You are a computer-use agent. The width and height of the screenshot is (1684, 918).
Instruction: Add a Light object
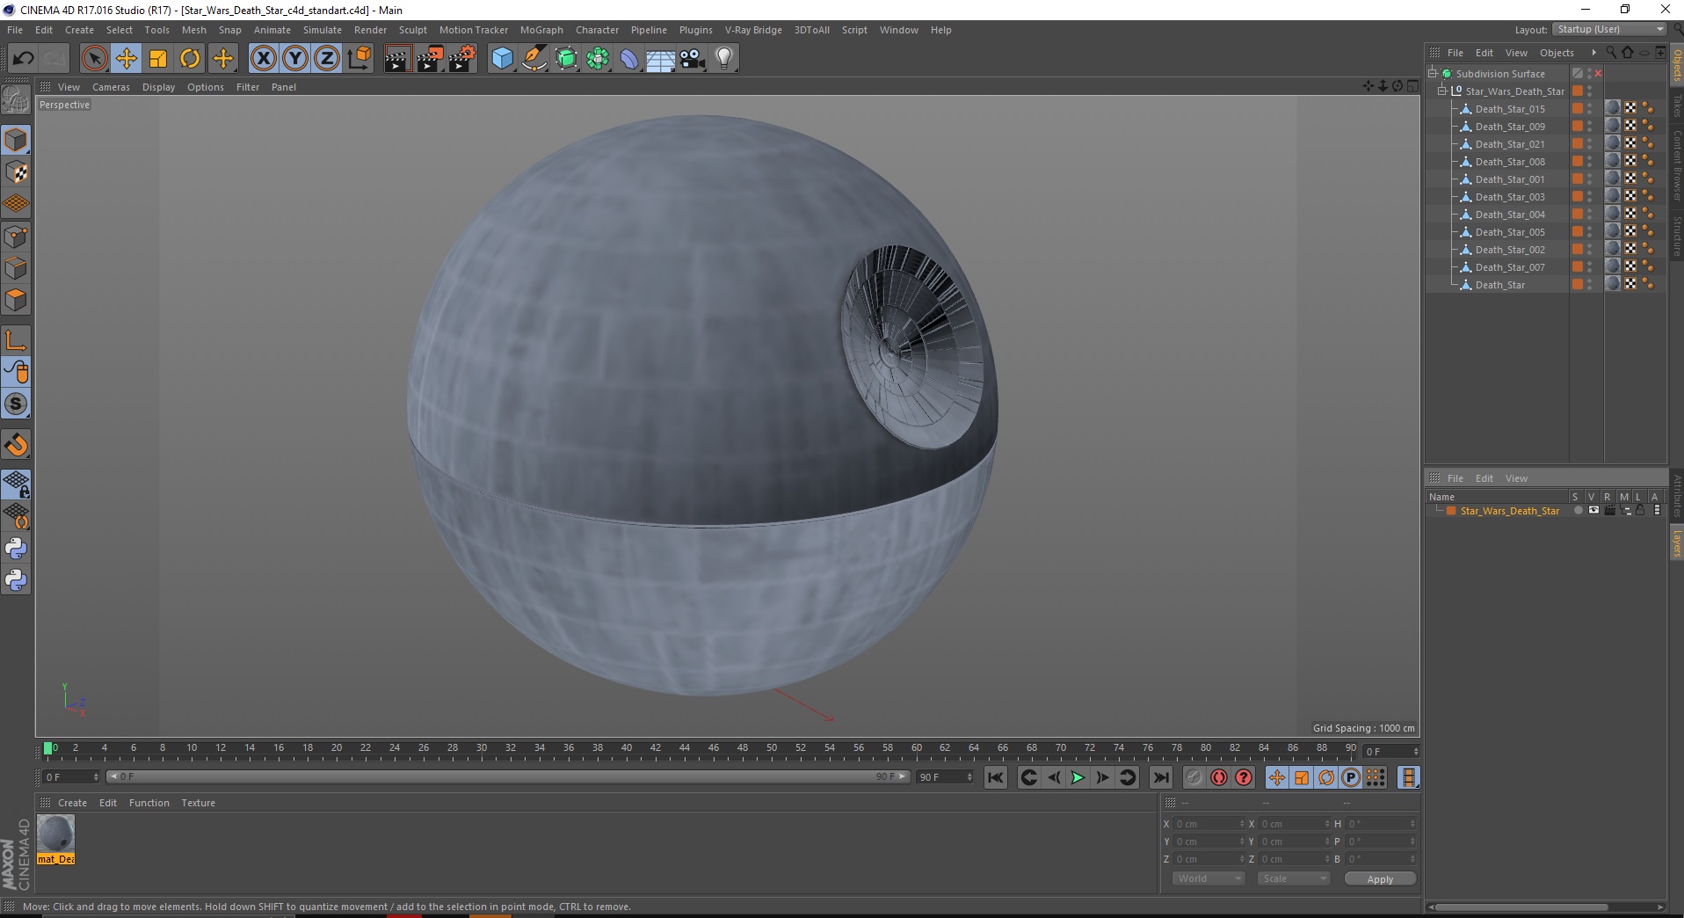coord(724,59)
